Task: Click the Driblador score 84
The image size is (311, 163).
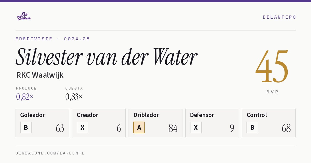Action: pos(173,128)
